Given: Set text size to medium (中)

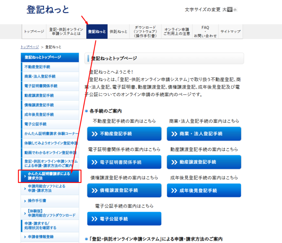Looking at the screenshot, I should pos(230,10).
